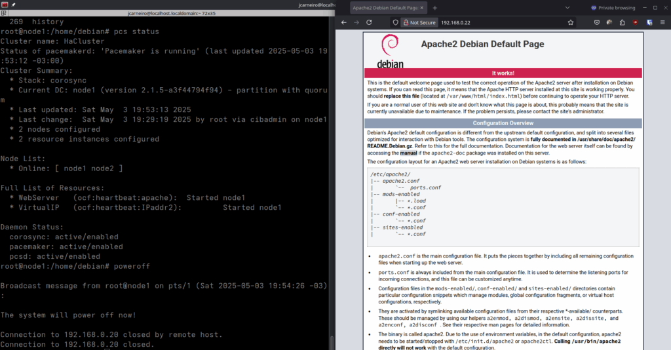Image resolution: width=671 pixels, height=350 pixels.
Task: Open the terminal layout dropdown icon
Action: pyautogui.click(x=3, y=13)
